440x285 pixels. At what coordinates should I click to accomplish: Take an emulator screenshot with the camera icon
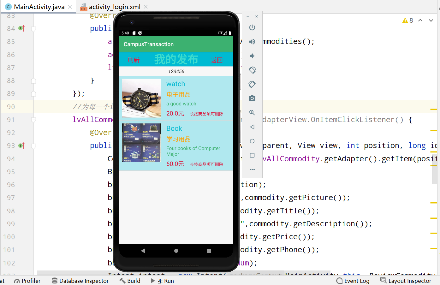252,98
